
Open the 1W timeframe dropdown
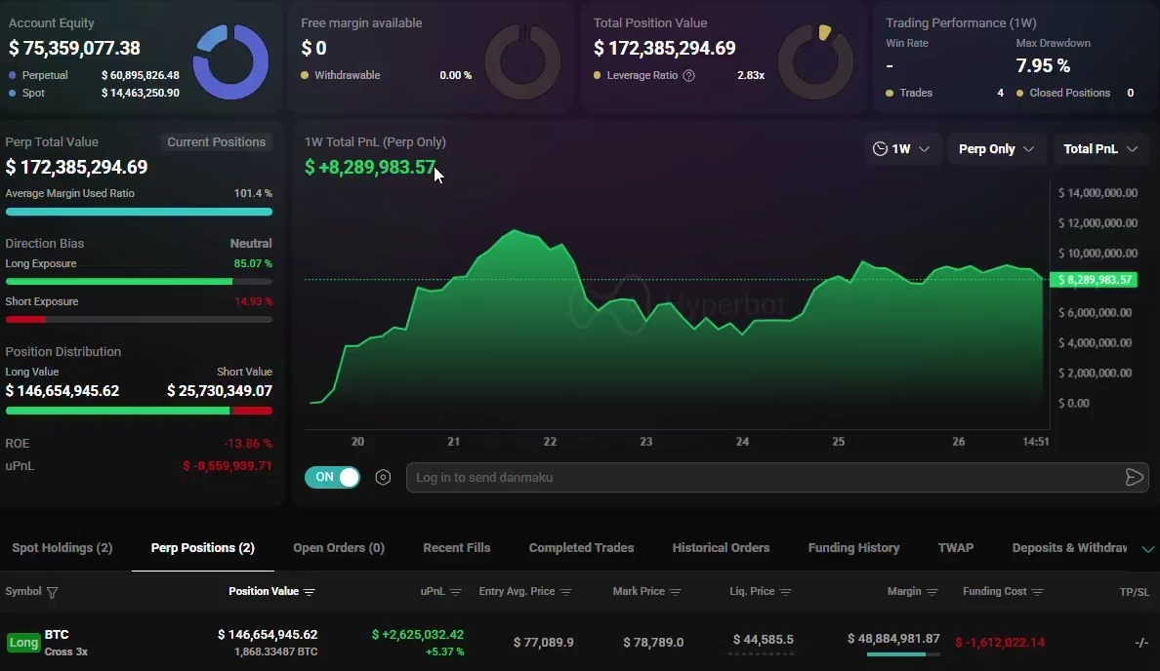point(902,148)
